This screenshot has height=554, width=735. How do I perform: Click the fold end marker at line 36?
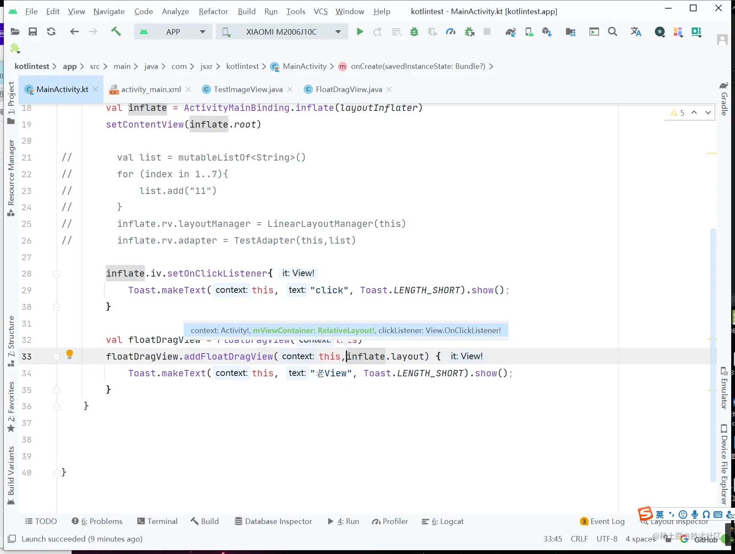pyautogui.click(x=57, y=406)
